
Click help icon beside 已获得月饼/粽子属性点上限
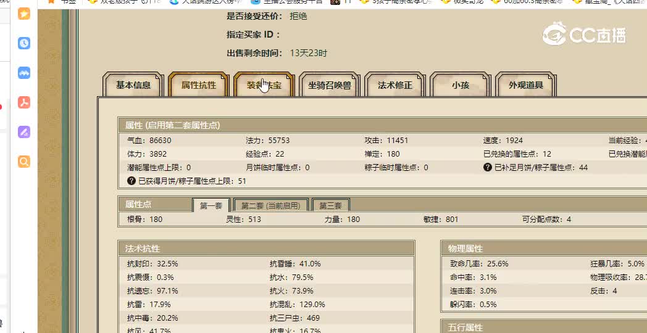131,181
